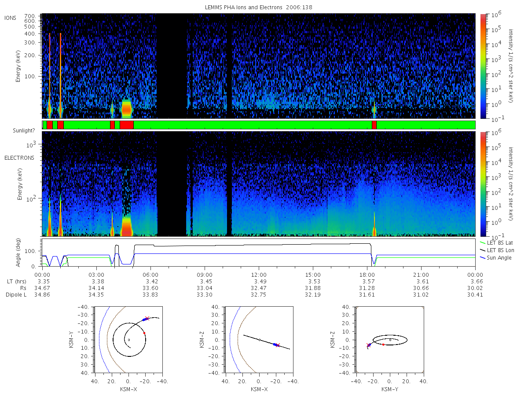Select the IONS panel label
The width and height of the screenshot is (528, 396).
tap(11, 18)
